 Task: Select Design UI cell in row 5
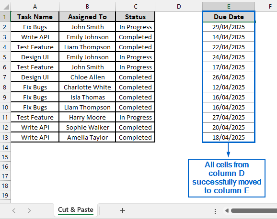(x=35, y=57)
